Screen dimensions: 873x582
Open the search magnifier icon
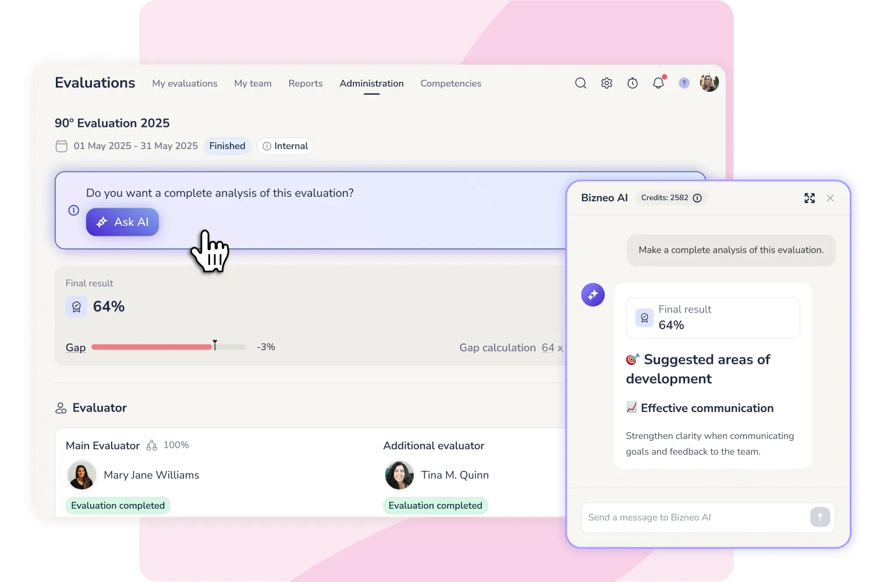[581, 83]
